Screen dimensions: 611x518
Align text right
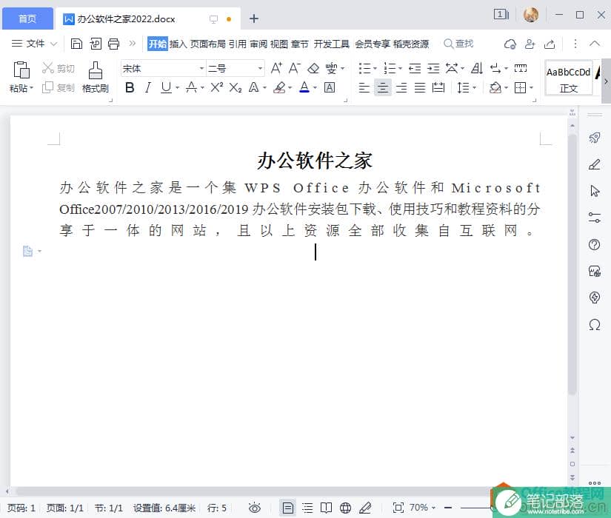(401, 87)
